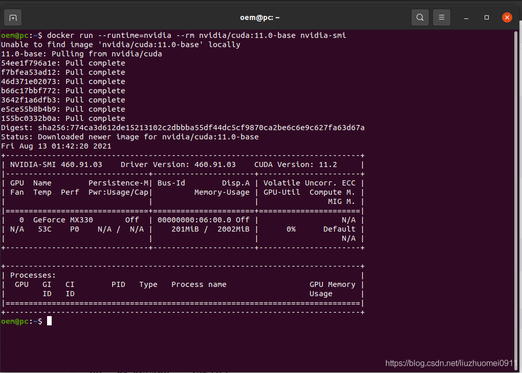Maximize the terminal window
The height and width of the screenshot is (373, 522).
486,17
